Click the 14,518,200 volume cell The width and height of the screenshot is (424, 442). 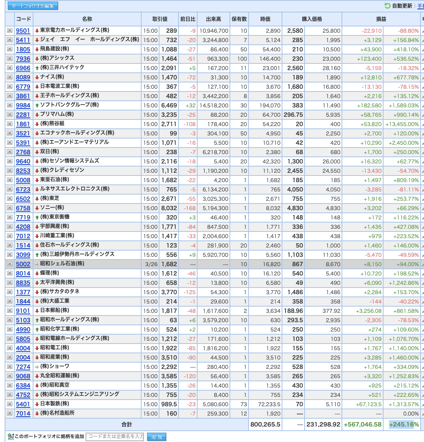pos(214,105)
